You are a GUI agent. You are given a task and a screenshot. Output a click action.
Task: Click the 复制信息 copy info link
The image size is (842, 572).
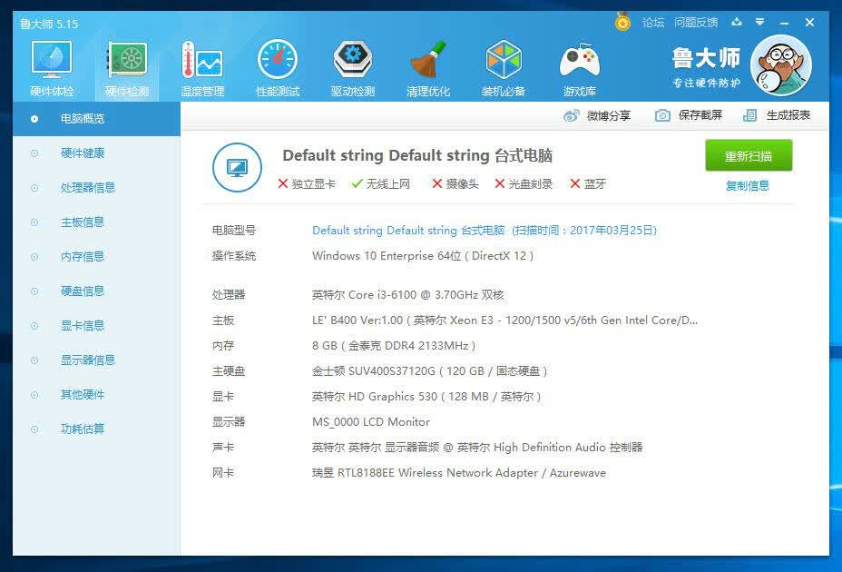748,186
